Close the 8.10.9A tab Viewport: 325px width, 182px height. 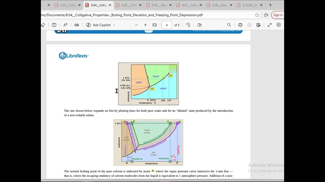point(261,5)
